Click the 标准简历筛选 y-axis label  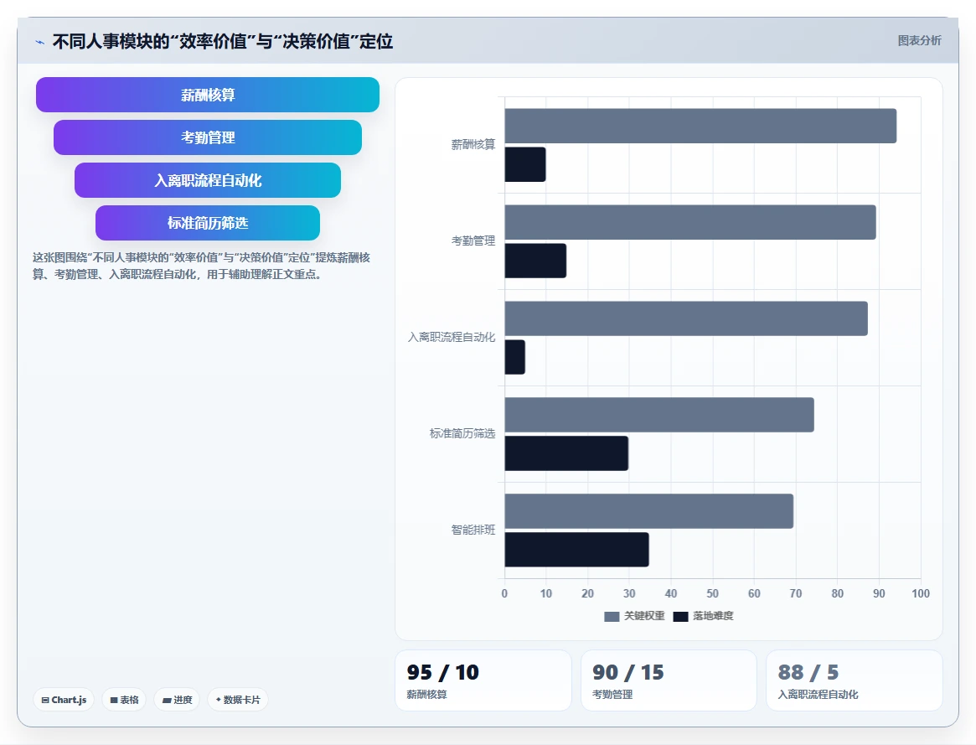coord(462,434)
